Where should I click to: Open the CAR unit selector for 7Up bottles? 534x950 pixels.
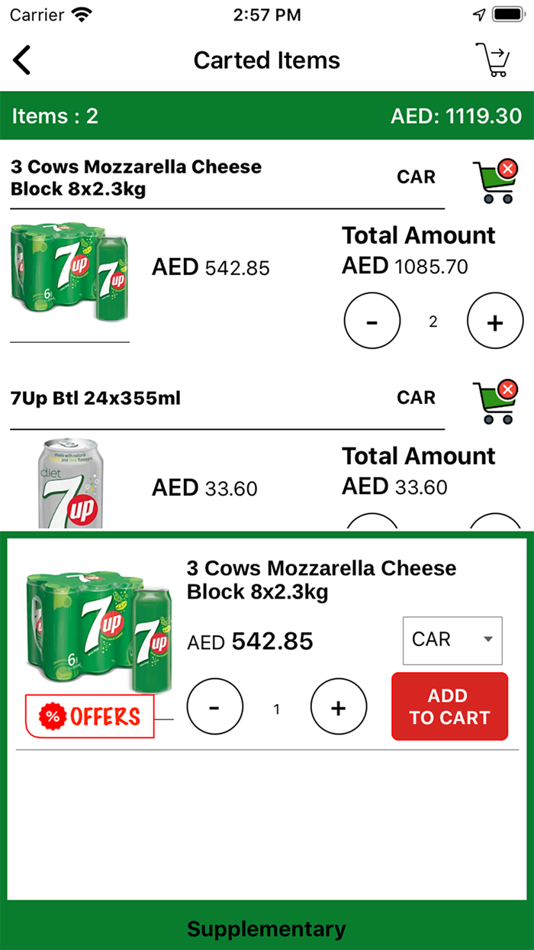click(x=416, y=397)
